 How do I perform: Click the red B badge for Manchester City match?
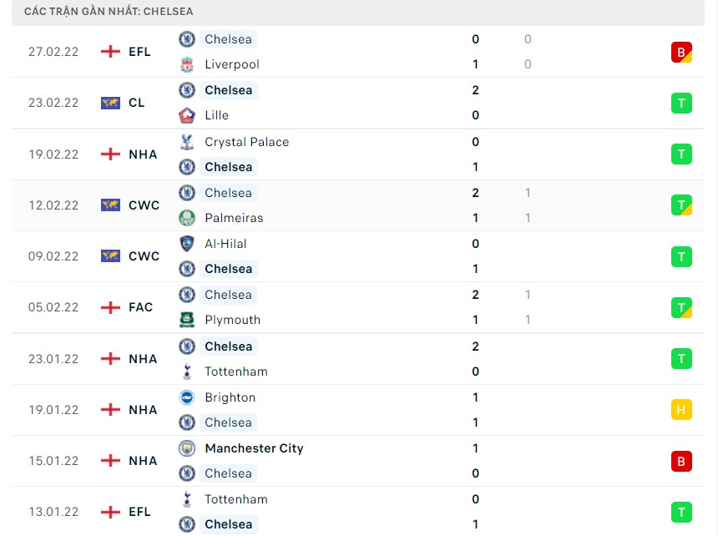[x=681, y=461]
